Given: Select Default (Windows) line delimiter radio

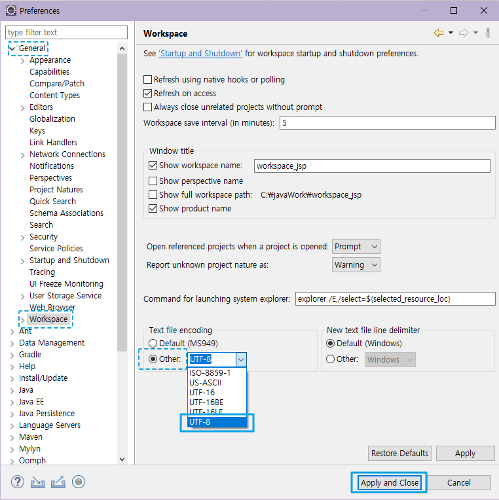Looking at the screenshot, I should (x=330, y=343).
